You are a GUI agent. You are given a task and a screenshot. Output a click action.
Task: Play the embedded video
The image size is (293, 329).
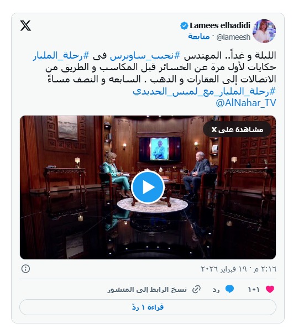point(148,187)
